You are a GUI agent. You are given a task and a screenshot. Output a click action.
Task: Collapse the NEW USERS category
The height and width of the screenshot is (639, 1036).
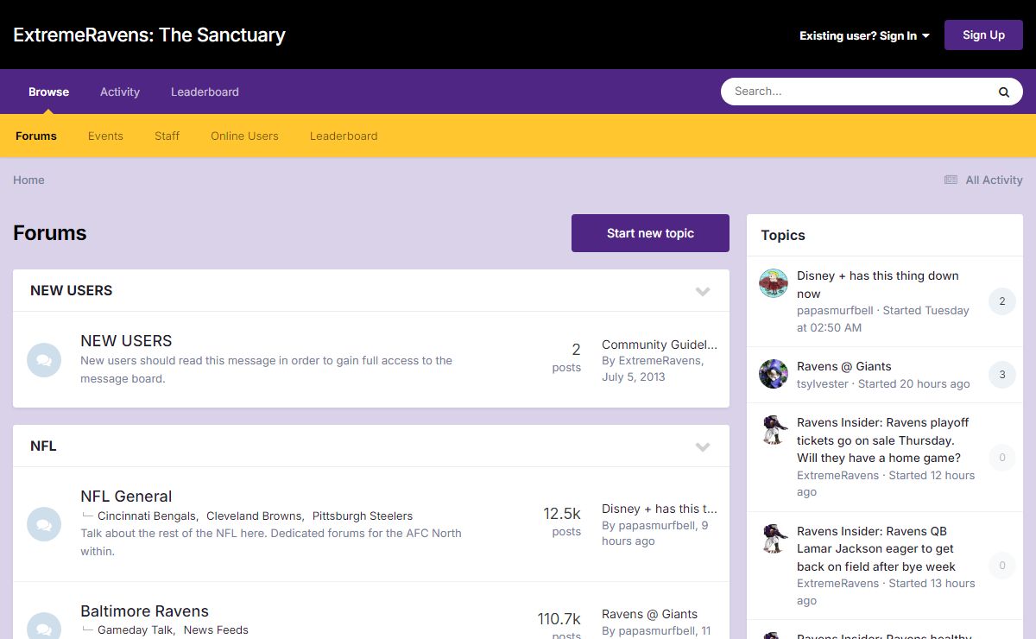pos(703,291)
